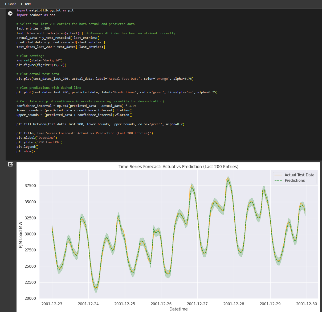Click the chart title text
The image size is (322, 312).
(x=178, y=167)
